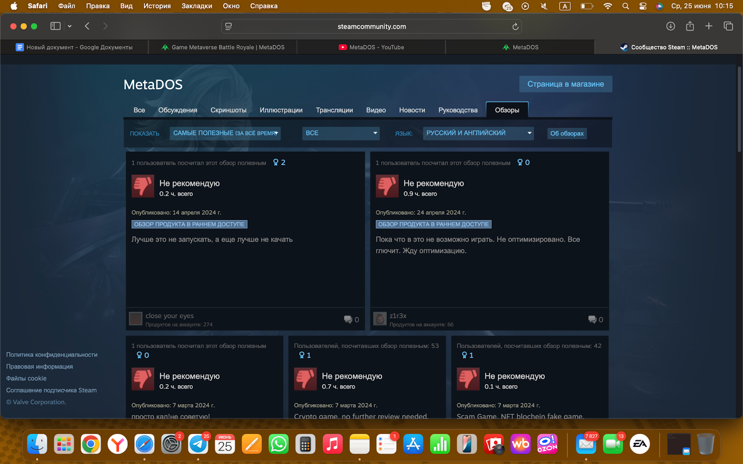
Task: Expand the Самые полезные sort dropdown
Action: [x=225, y=133]
